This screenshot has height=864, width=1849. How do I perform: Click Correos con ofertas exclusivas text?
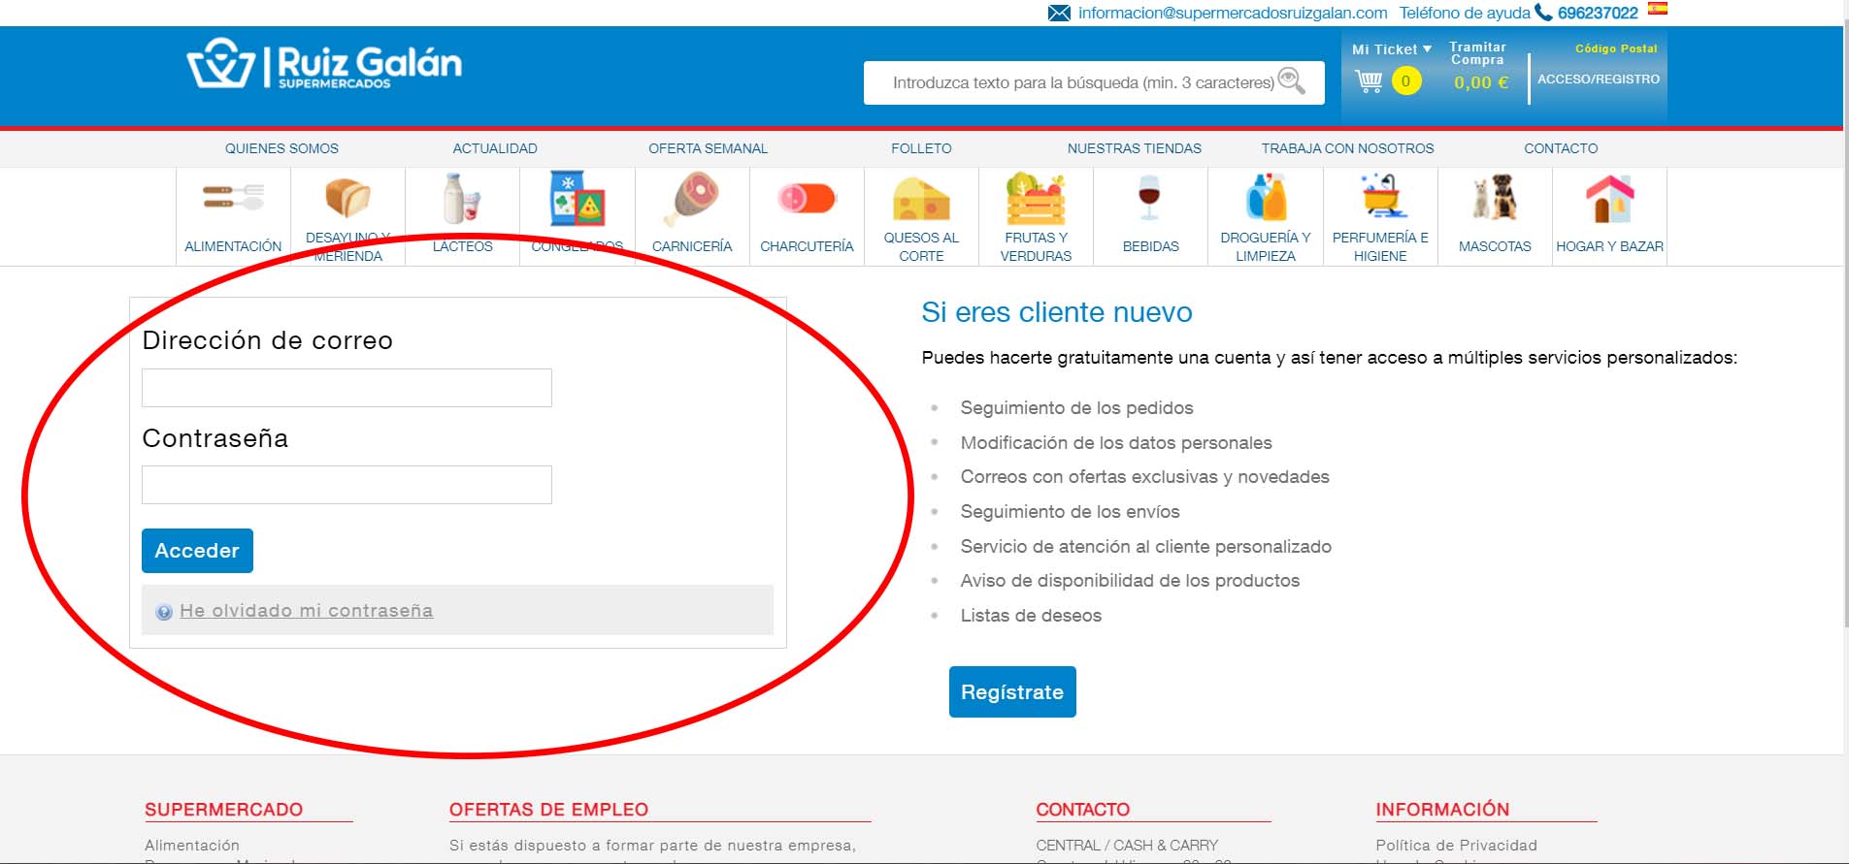click(x=1144, y=477)
